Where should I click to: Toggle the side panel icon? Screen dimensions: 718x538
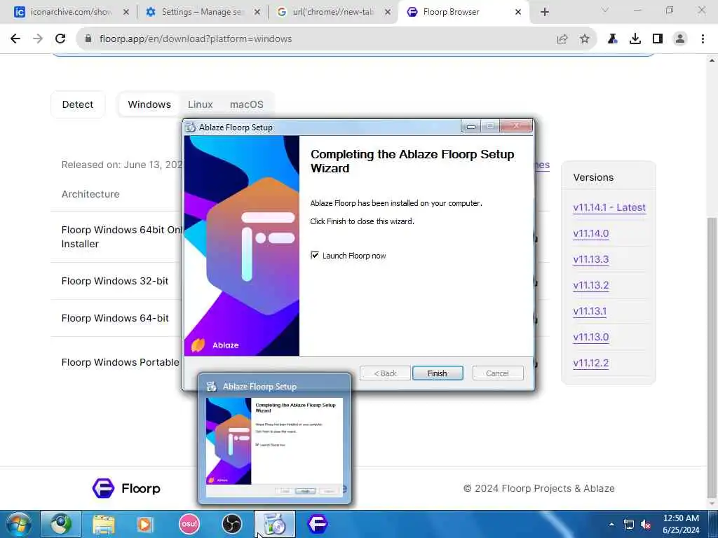pyautogui.click(x=658, y=39)
